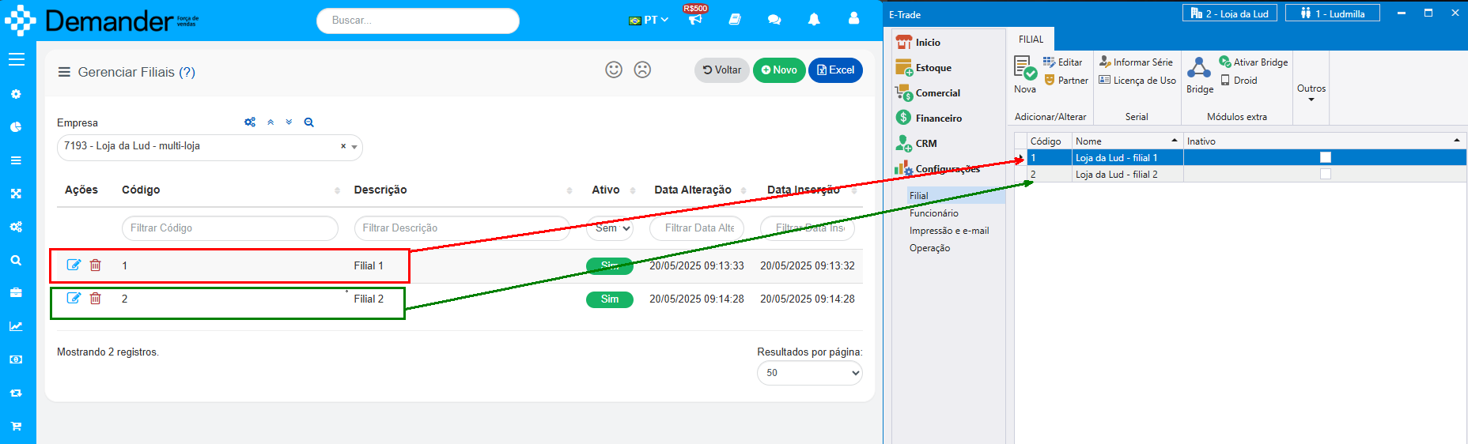Click the magnifier sidebar icon
The image size is (1468, 444).
click(x=16, y=260)
